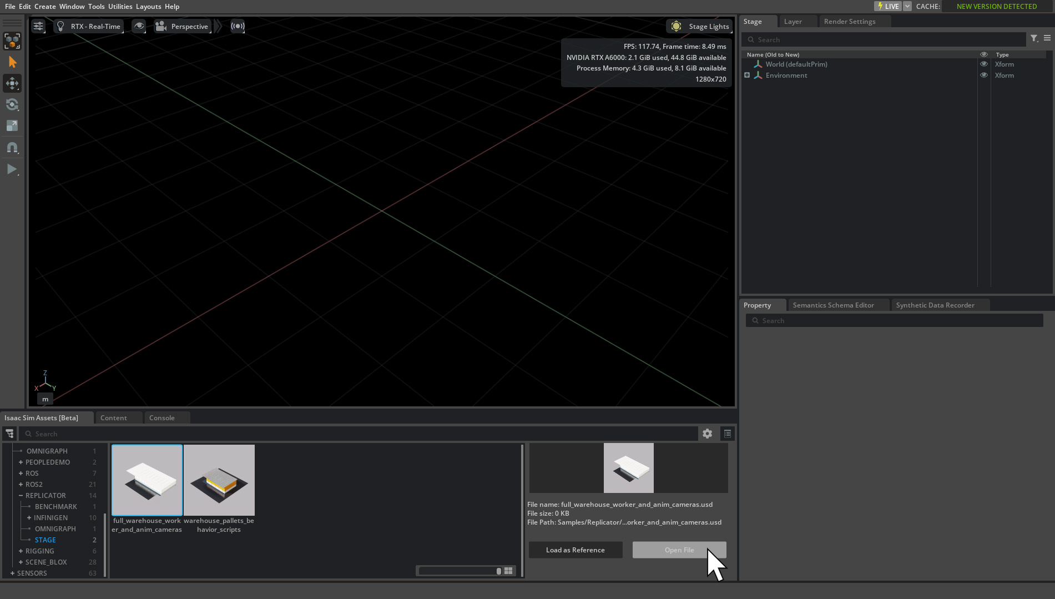Open viewport settings sliders icon

[38, 26]
